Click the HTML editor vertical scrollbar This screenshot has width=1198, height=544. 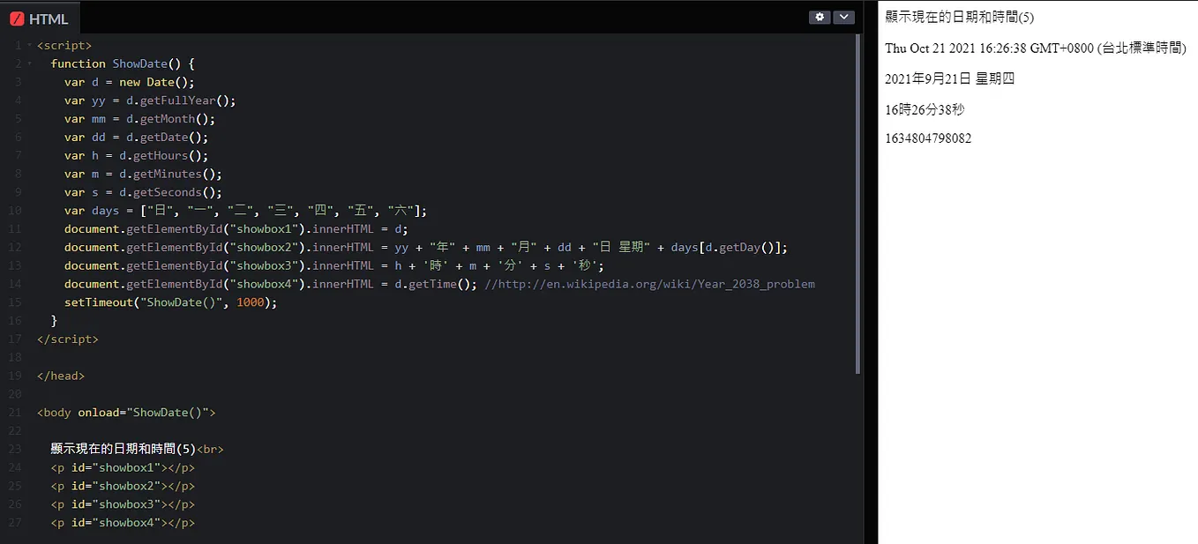pos(857,203)
